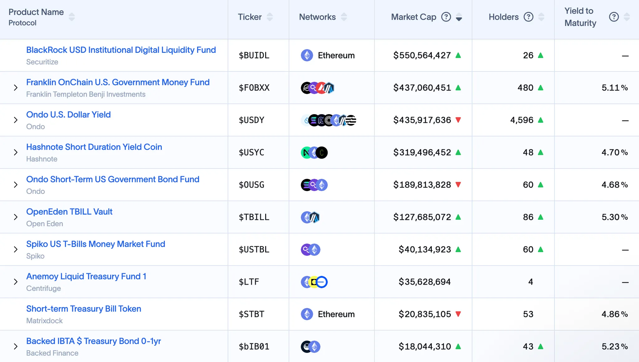
Task: Open Spiko US T-Bills Money Market Fund
Action: pyautogui.click(x=96, y=244)
